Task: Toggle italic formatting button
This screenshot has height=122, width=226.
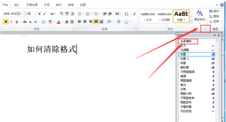Action: 11,22
